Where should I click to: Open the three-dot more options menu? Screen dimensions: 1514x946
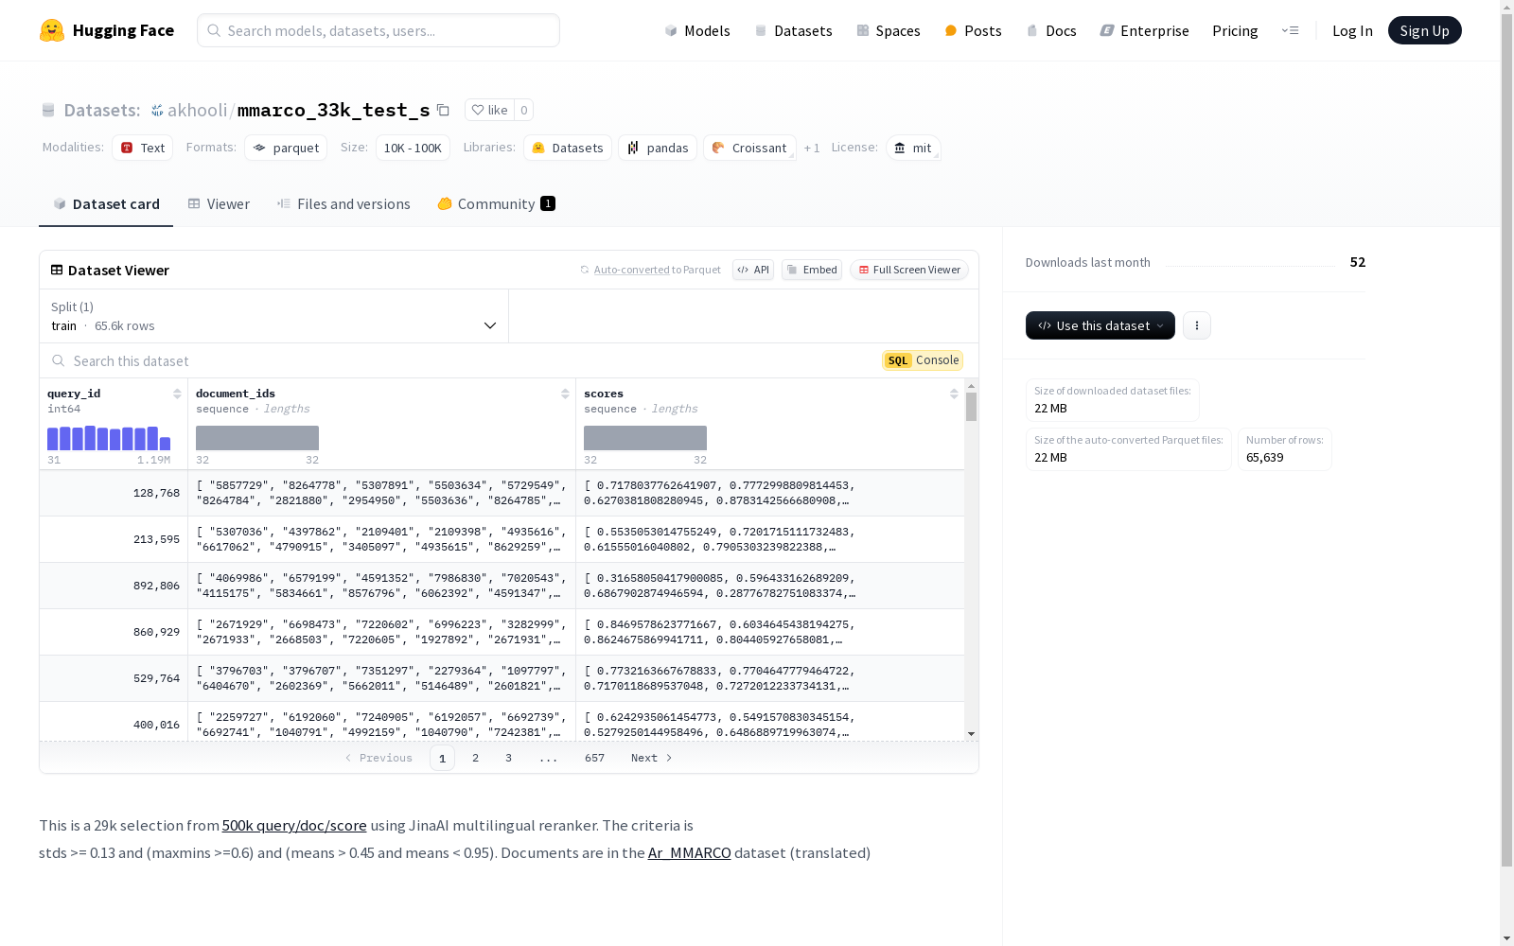coord(1197,325)
